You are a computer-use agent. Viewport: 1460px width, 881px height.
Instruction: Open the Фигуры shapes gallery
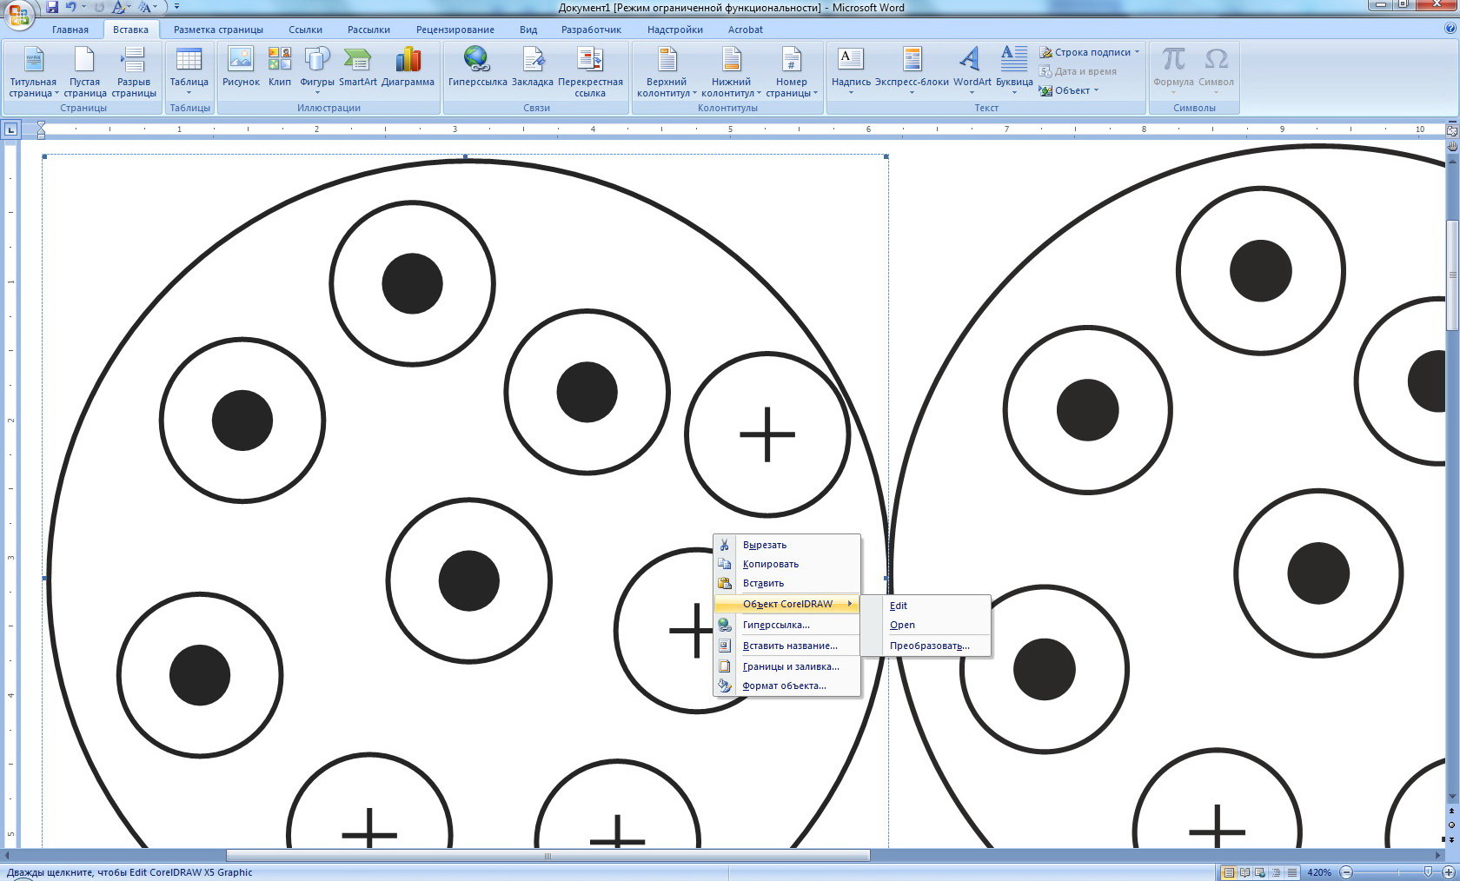(x=317, y=70)
